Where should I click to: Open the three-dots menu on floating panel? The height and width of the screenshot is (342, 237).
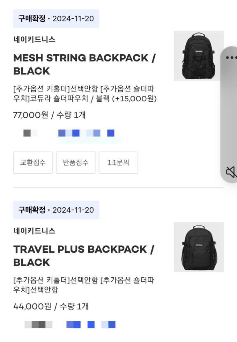tap(232, 58)
